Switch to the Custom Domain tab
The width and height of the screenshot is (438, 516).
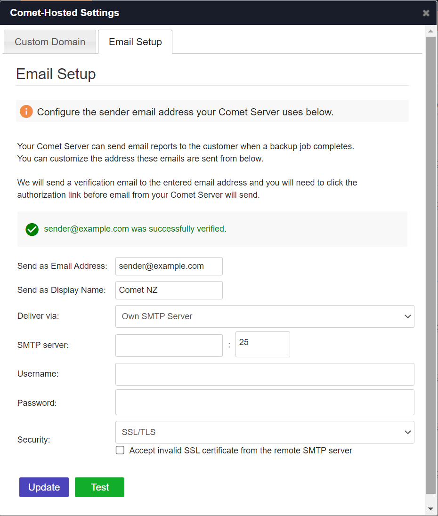pyautogui.click(x=50, y=42)
